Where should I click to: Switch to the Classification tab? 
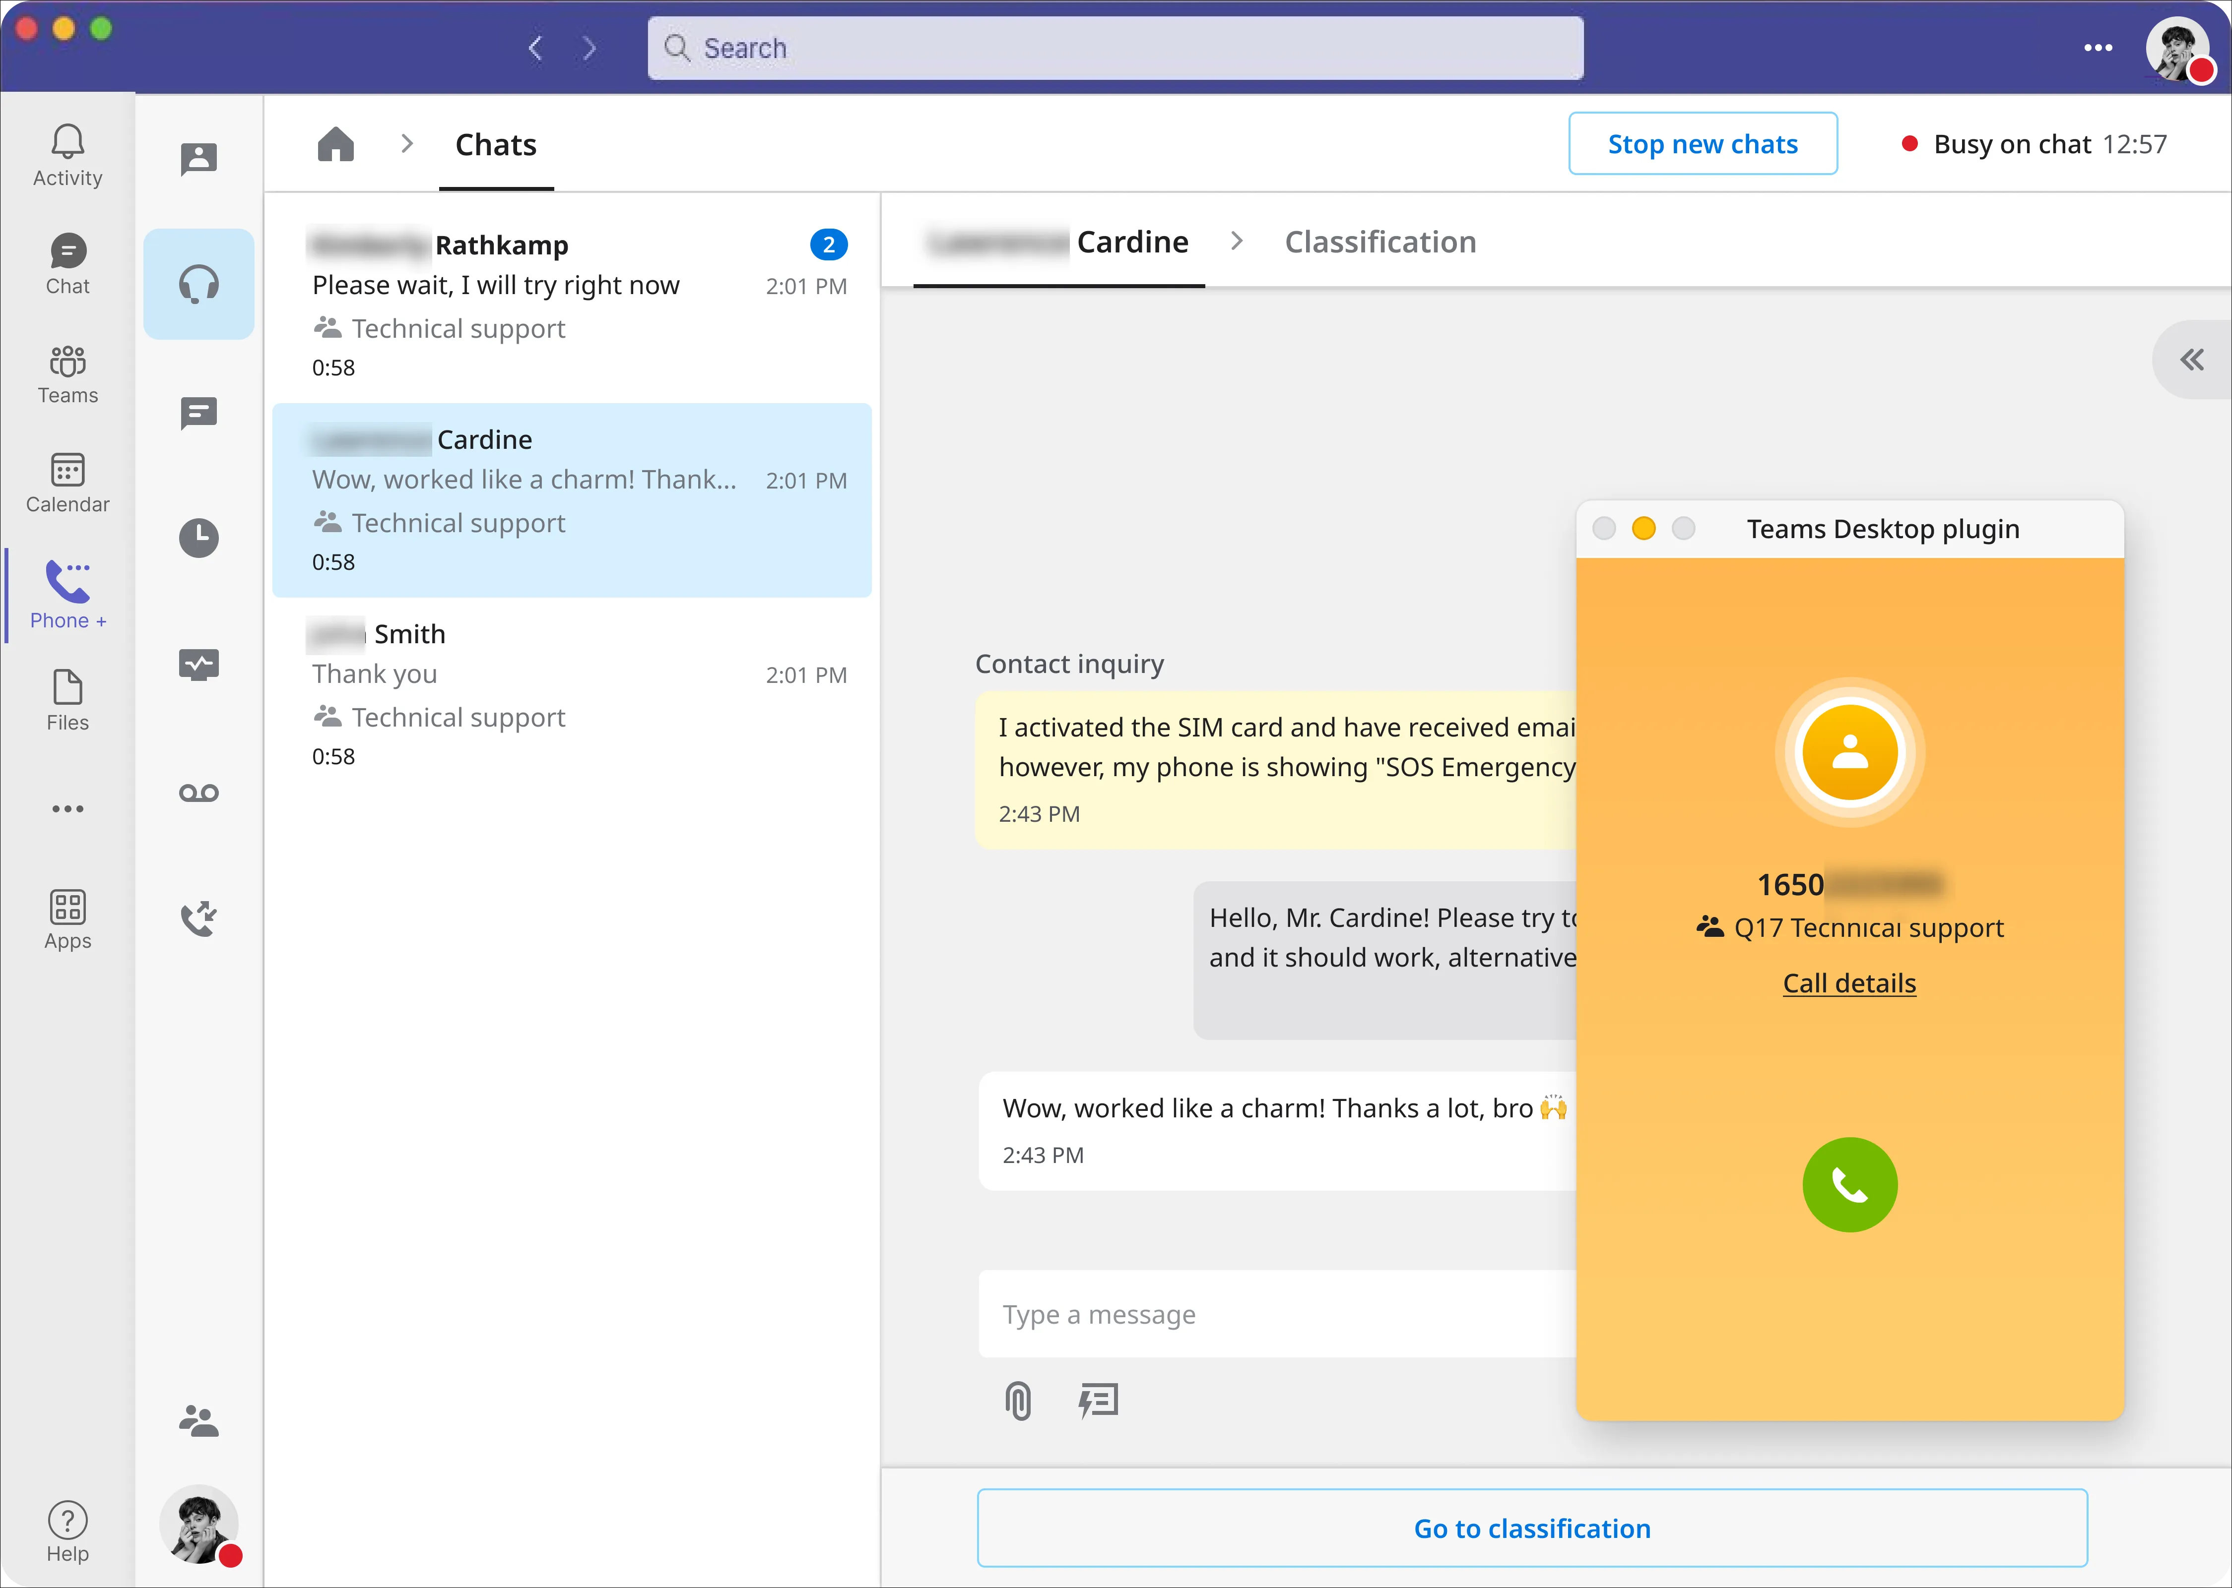[1380, 242]
